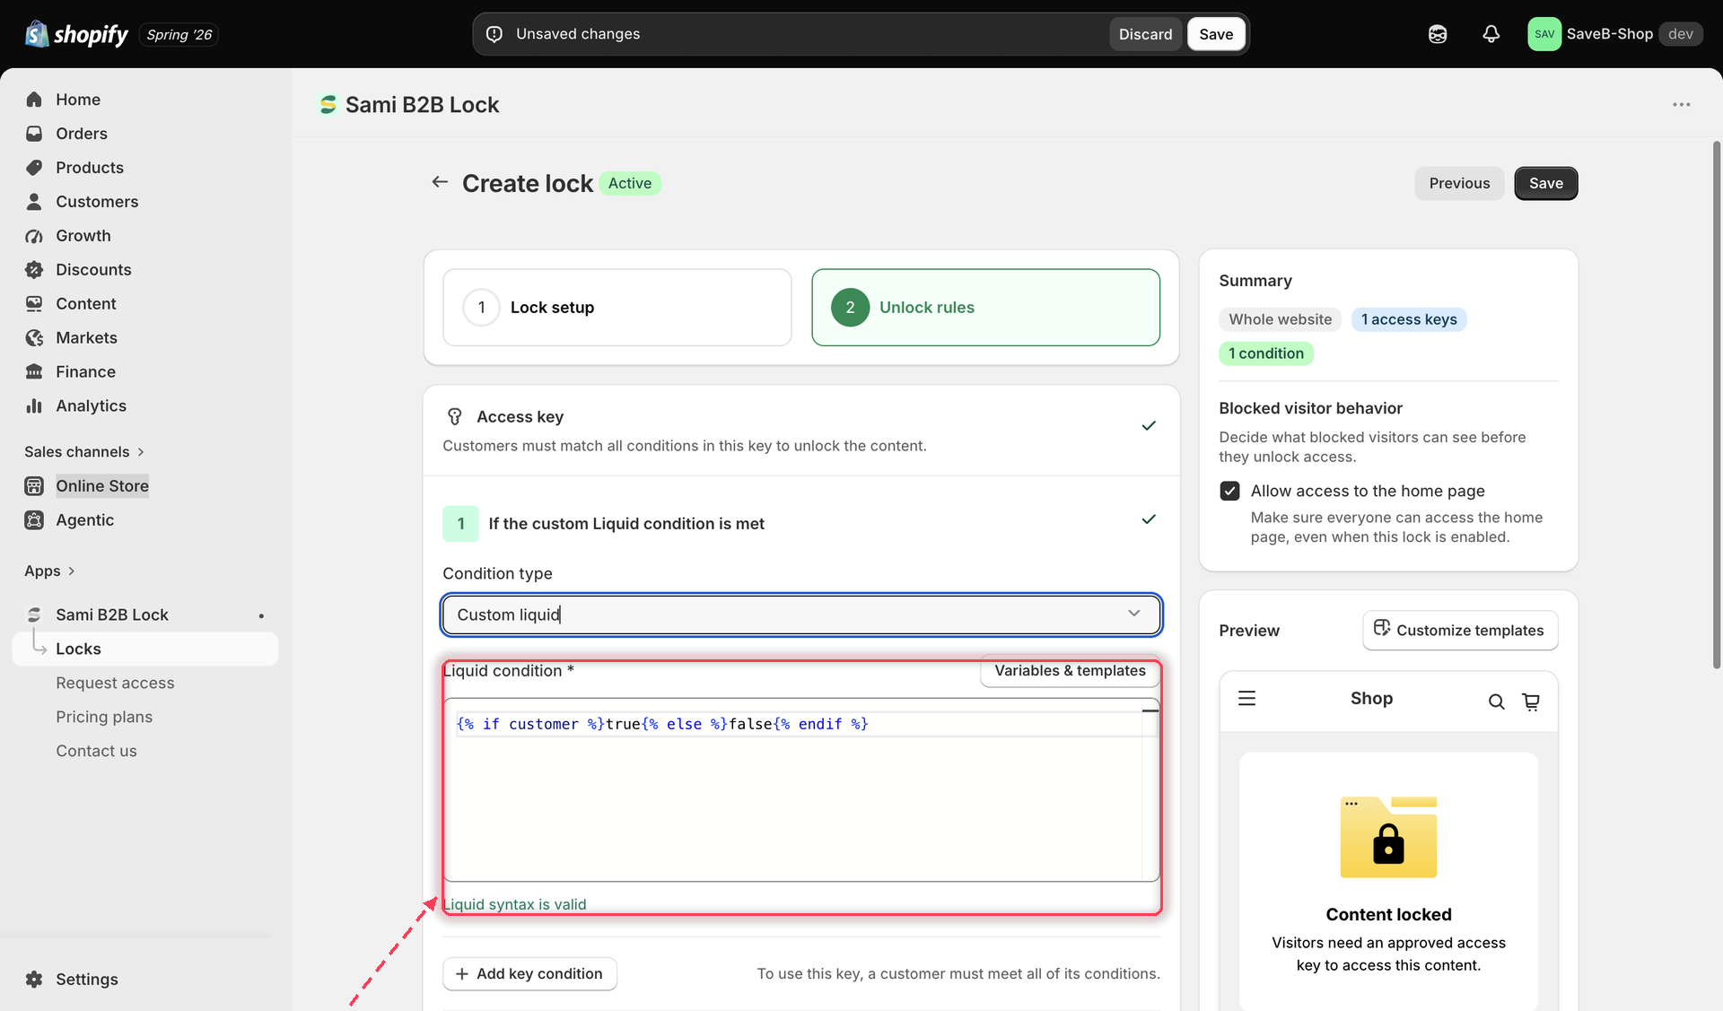Click the Discounts badge icon
This screenshot has height=1011, width=1723.
(x=34, y=270)
